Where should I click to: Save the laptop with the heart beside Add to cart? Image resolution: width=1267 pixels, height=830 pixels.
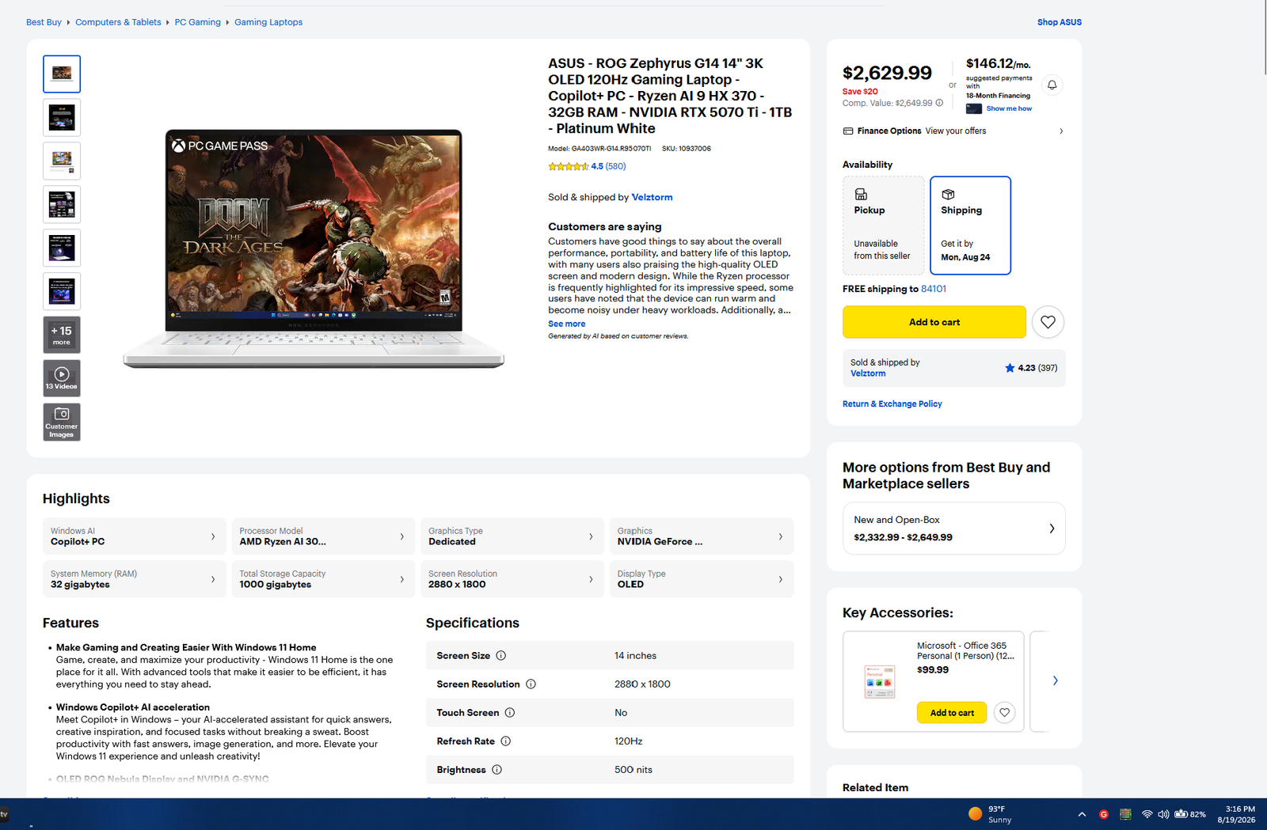coord(1048,322)
